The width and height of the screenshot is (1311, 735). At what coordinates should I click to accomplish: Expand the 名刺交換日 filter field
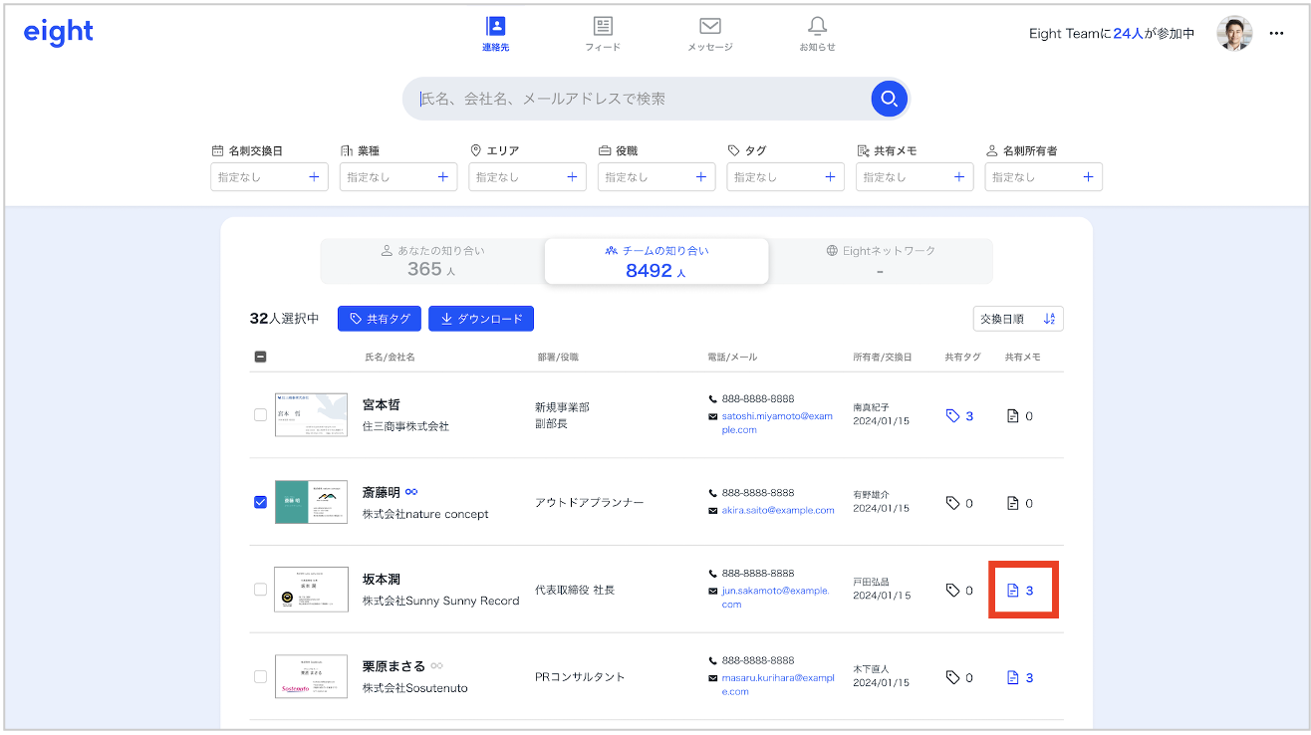point(269,177)
